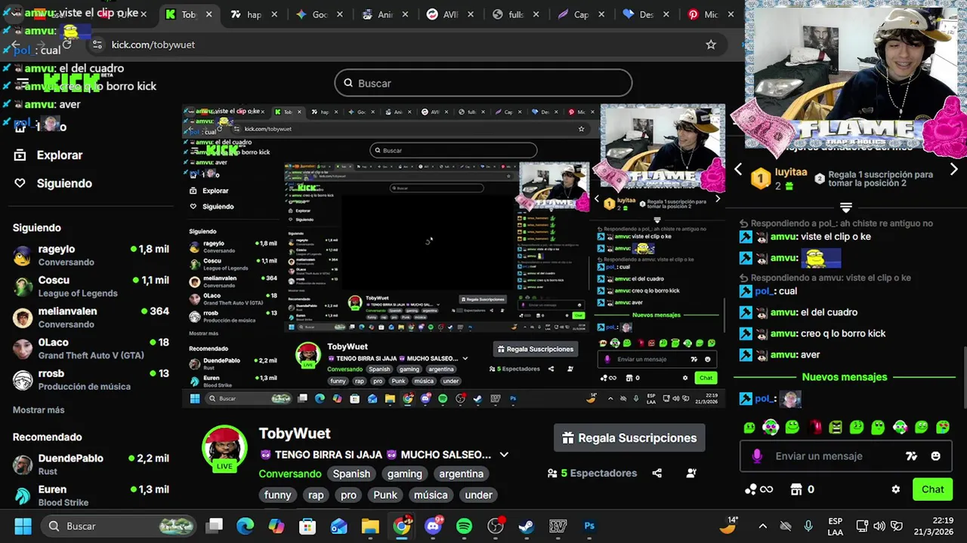Close the 'Tob' Kick browser tab
The width and height of the screenshot is (967, 543).
209,14
